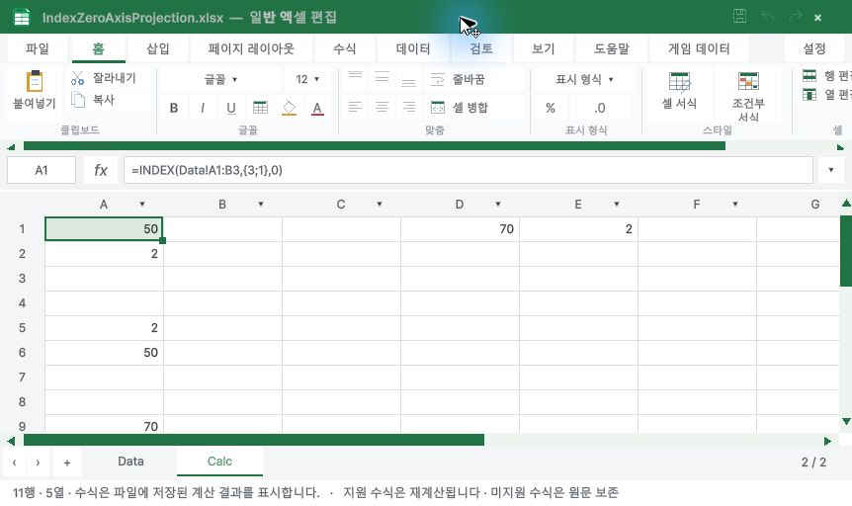The width and height of the screenshot is (852, 506).
Task: Go to previous sheet arrow
Action: [x=14, y=463]
